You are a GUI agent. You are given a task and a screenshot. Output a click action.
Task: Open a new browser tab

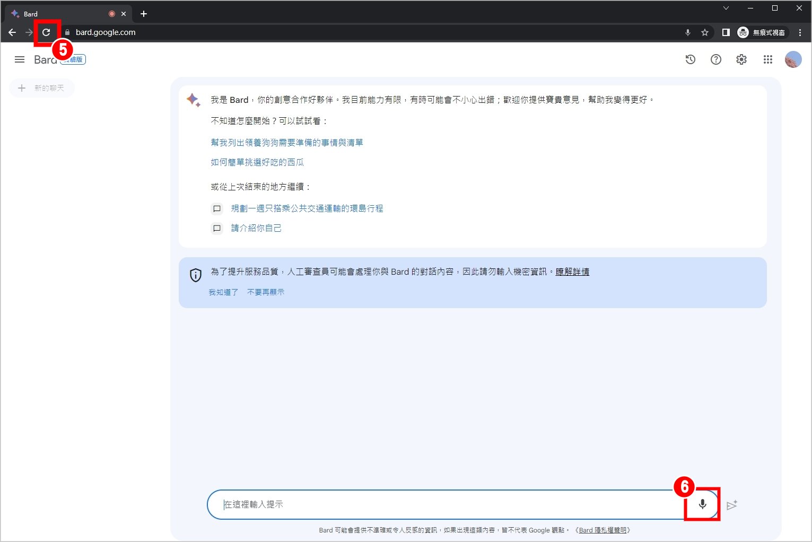pos(143,14)
